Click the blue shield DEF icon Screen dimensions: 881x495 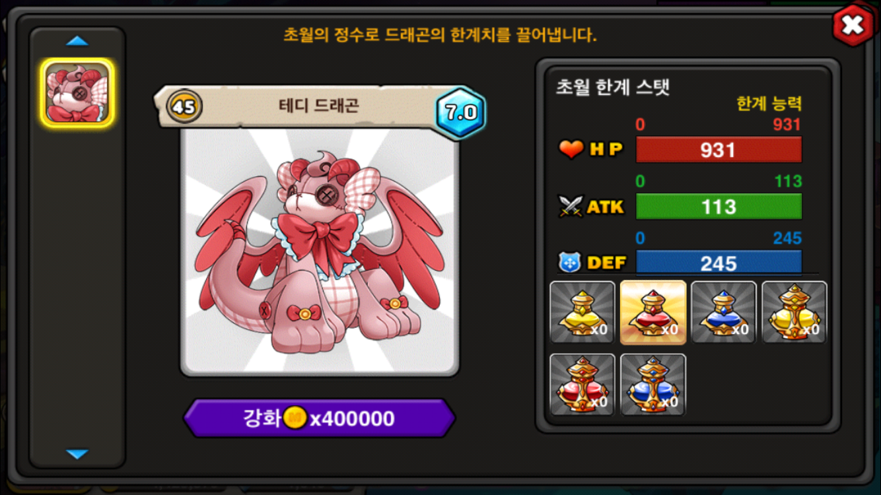pos(569,263)
